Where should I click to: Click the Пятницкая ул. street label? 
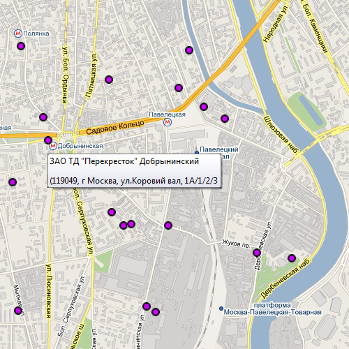tap(91, 75)
